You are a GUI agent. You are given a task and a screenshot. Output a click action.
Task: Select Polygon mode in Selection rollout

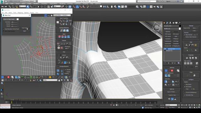[x=172, y=71]
